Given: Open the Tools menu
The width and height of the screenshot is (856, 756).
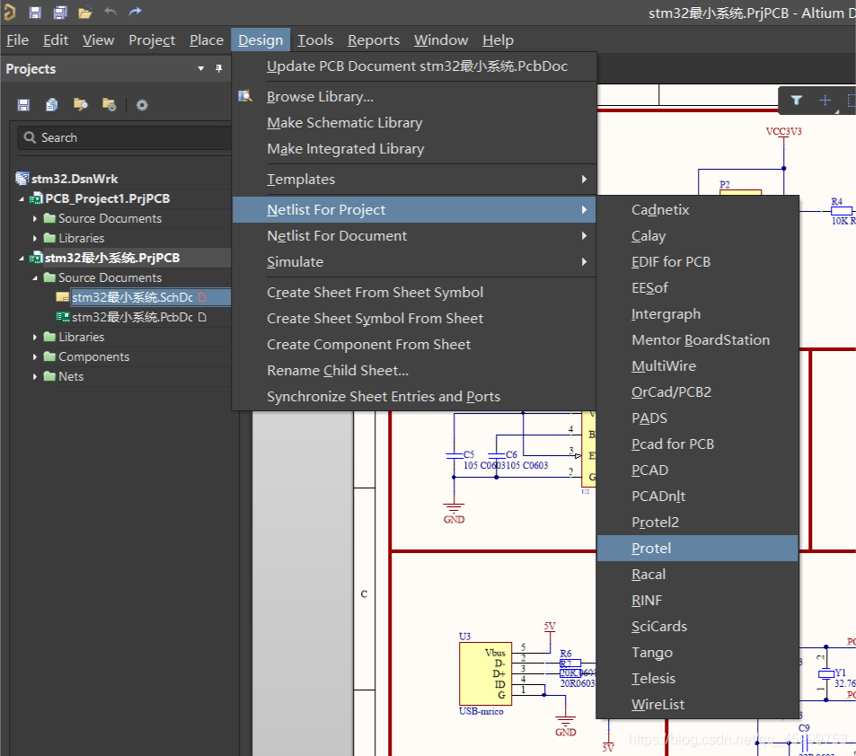Looking at the screenshot, I should [315, 40].
